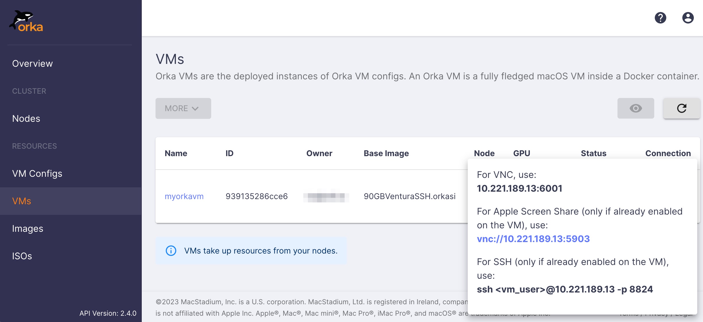Viewport: 703px width, 322px height.
Task: Click the info icon in resources notice
Action: pos(171,251)
